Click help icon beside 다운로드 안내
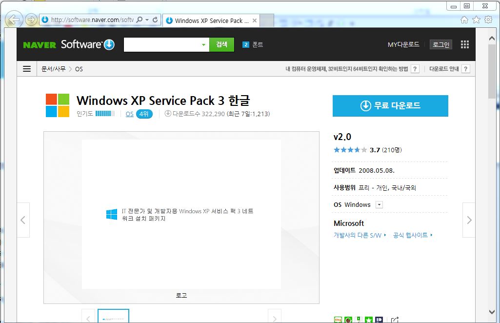Image resolution: width=500 pixels, height=323 pixels. [466, 69]
